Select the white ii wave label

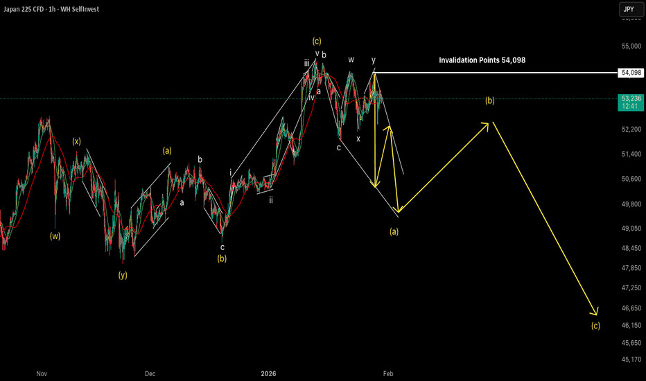pos(271,200)
